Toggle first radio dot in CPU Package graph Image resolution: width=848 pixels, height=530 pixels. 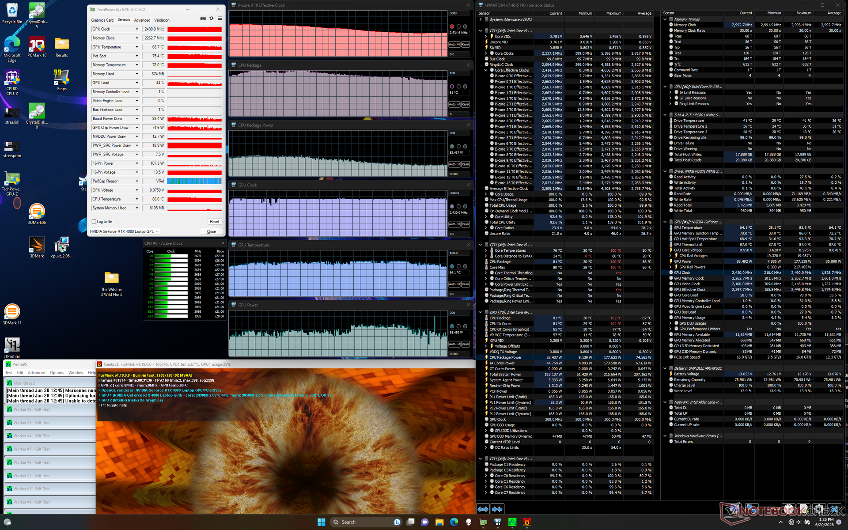[x=452, y=87]
